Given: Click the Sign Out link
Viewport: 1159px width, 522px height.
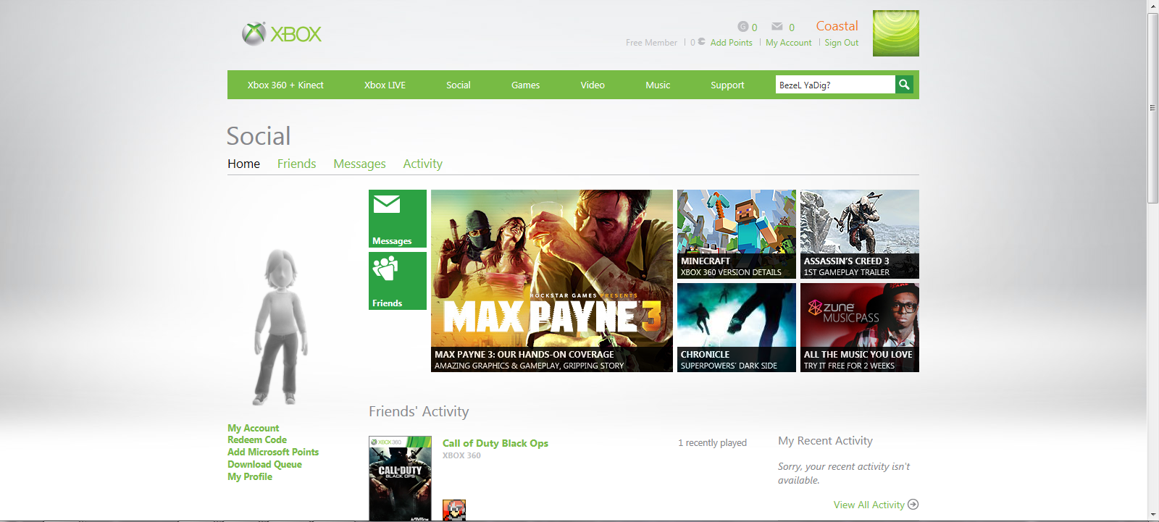Looking at the screenshot, I should click(841, 43).
